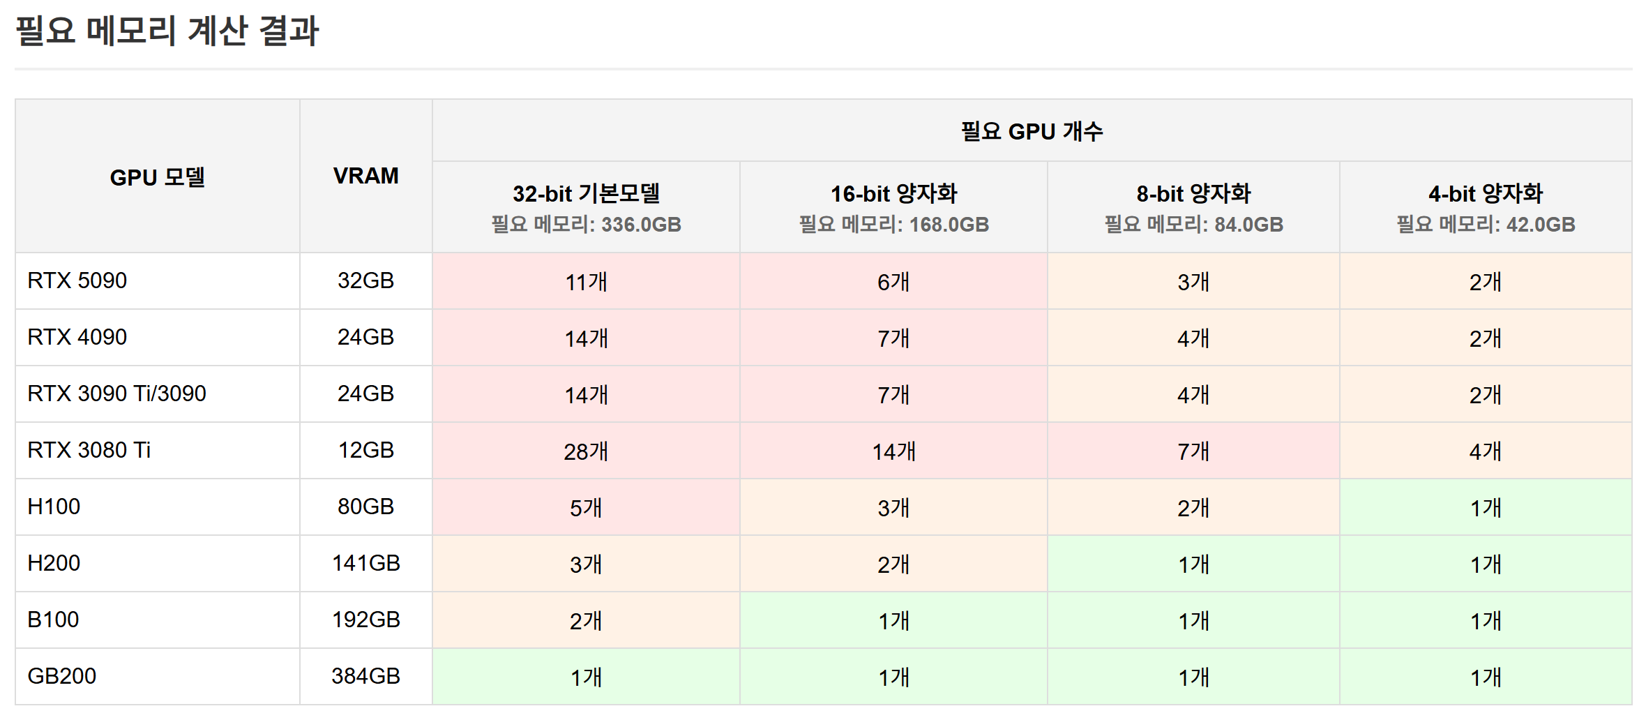Image resolution: width=1646 pixels, height=720 pixels.
Task: Click the '32GB' VRAM cell
Action: [366, 281]
